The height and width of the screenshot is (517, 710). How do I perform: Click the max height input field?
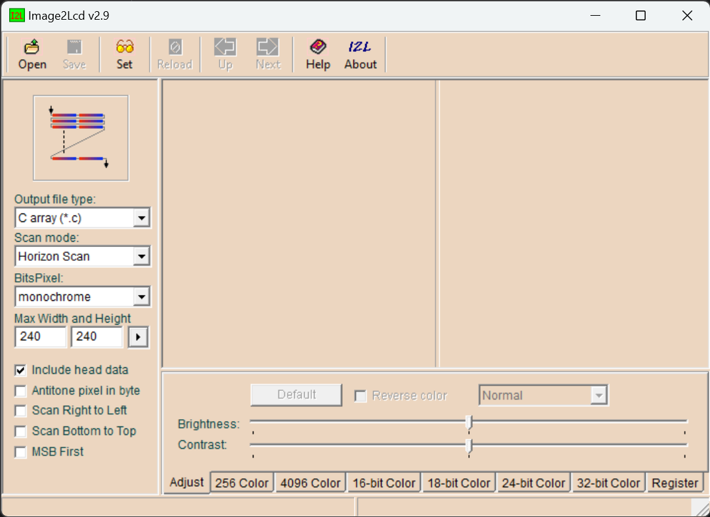coord(97,337)
